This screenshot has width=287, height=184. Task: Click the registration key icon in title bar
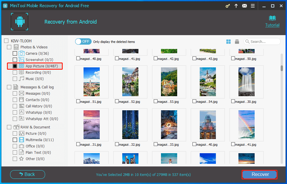click(227, 5)
